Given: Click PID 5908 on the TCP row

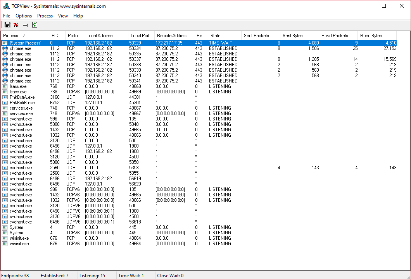Looking at the screenshot, I should (x=55, y=124).
